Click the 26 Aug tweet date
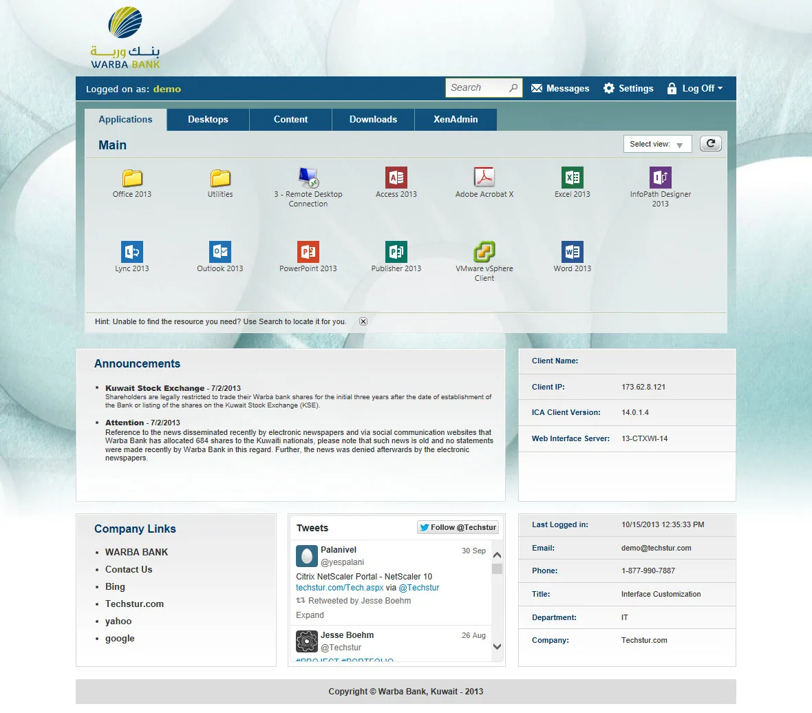The height and width of the screenshot is (713, 812). 474,635
